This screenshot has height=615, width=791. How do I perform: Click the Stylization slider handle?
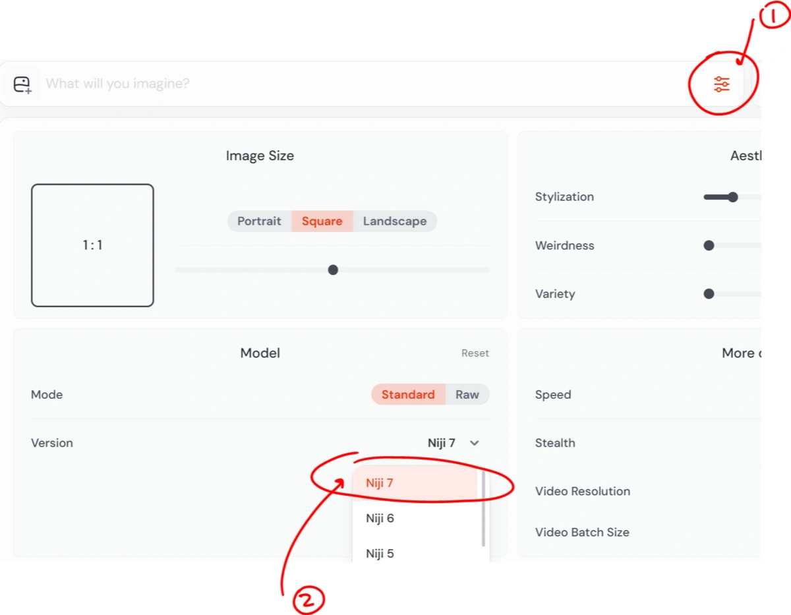[x=732, y=197]
